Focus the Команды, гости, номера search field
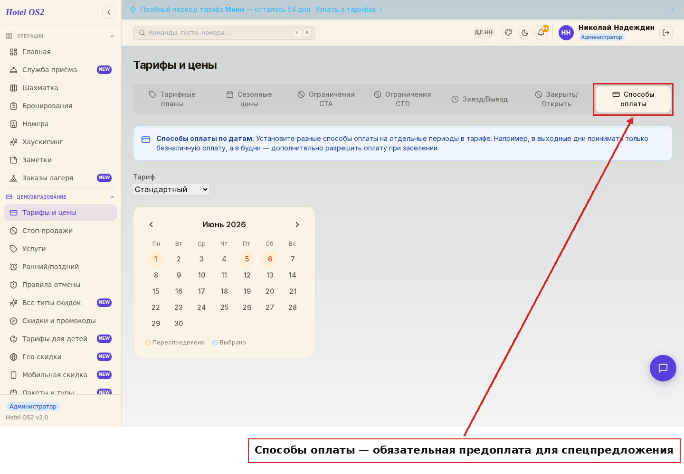The image size is (684, 474). (224, 33)
